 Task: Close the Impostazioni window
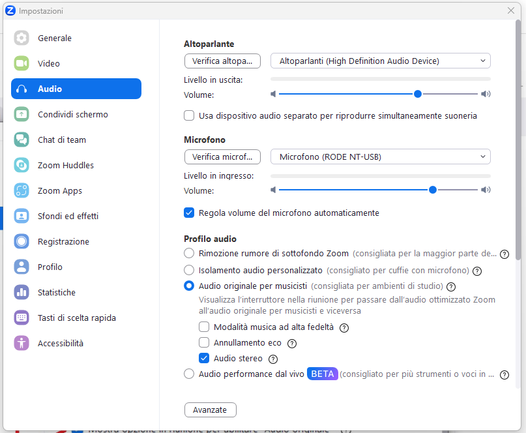(511, 10)
